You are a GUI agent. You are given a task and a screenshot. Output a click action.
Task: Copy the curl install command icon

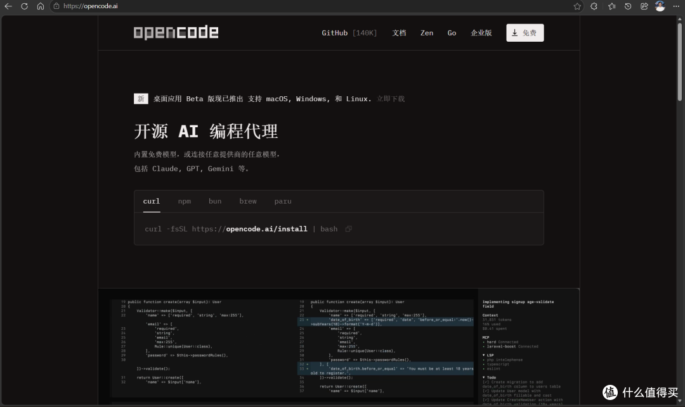pos(348,229)
